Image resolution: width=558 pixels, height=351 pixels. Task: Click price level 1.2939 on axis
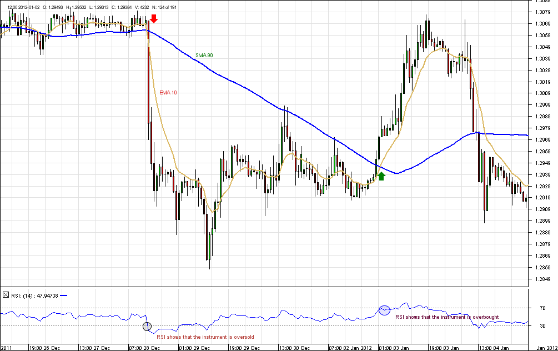542,174
